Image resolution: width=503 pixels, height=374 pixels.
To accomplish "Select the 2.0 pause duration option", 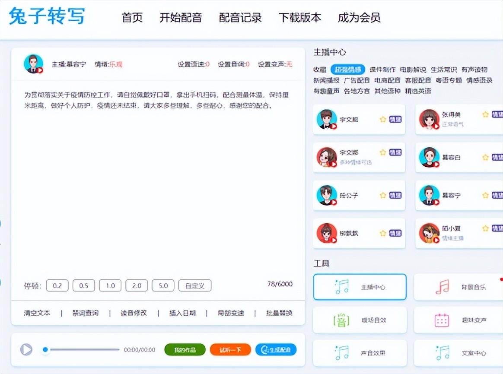I will pos(137,285).
